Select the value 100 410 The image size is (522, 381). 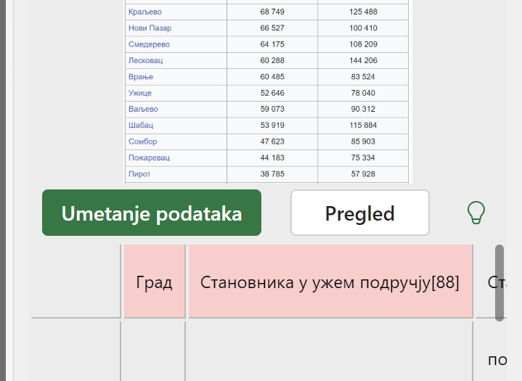[363, 28]
